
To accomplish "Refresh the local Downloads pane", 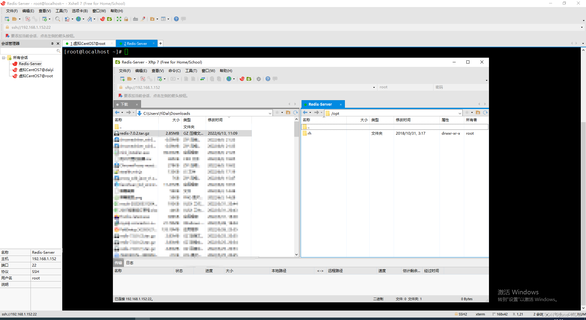I will (x=295, y=113).
